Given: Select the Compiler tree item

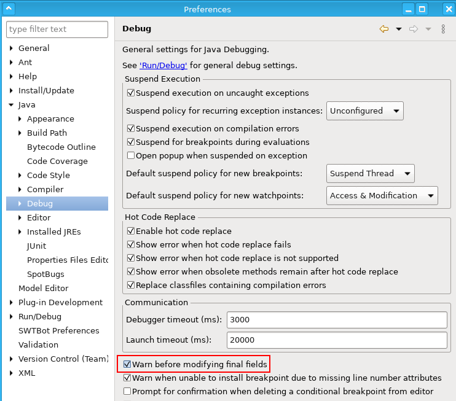Looking at the screenshot, I should pyautogui.click(x=45, y=190).
